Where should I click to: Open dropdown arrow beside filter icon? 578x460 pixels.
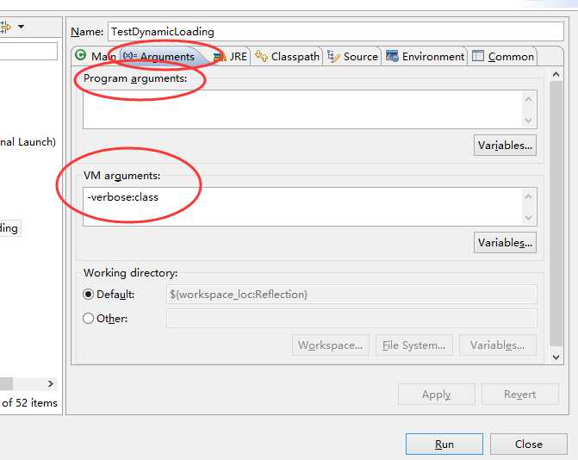(x=21, y=27)
